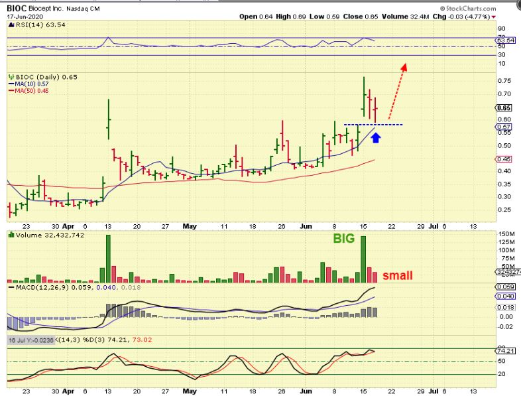521x396 pixels.
Task: Click the MA(50) 0.45 legend text
Action: pos(32,91)
